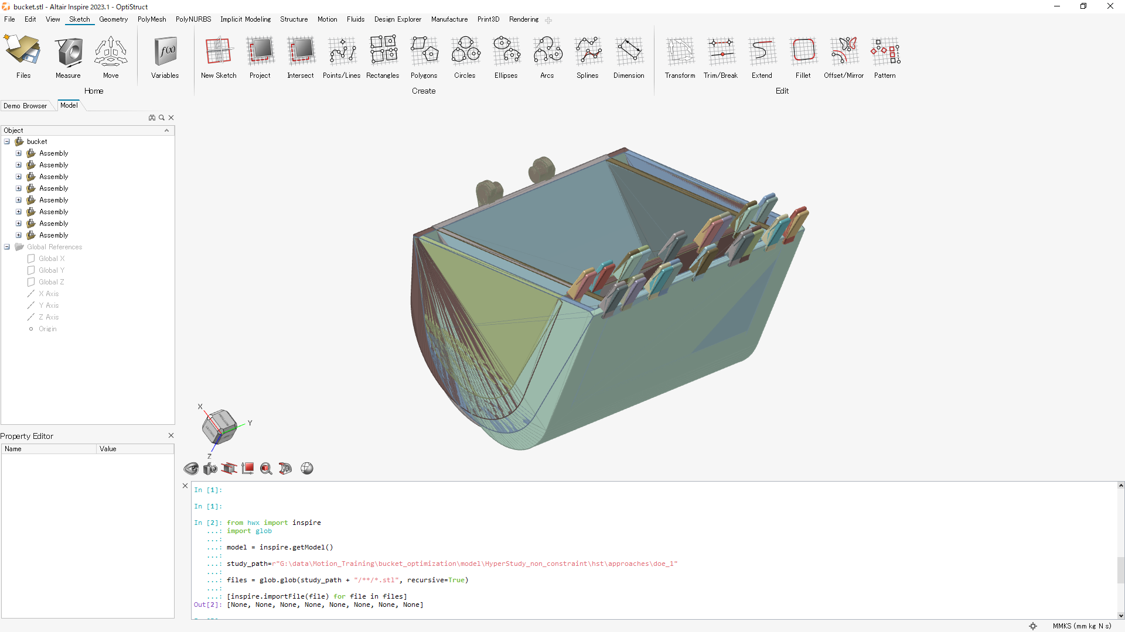
Task: Open the Variables f(x) tool
Action: coord(165,53)
